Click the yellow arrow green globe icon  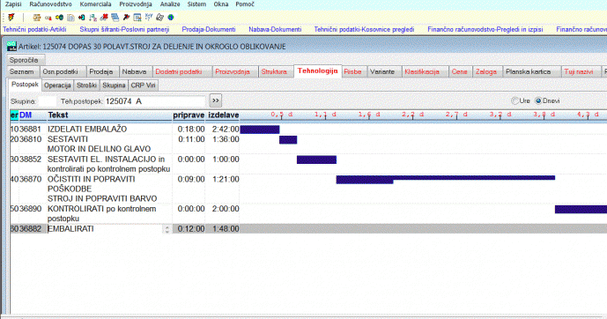click(59, 18)
